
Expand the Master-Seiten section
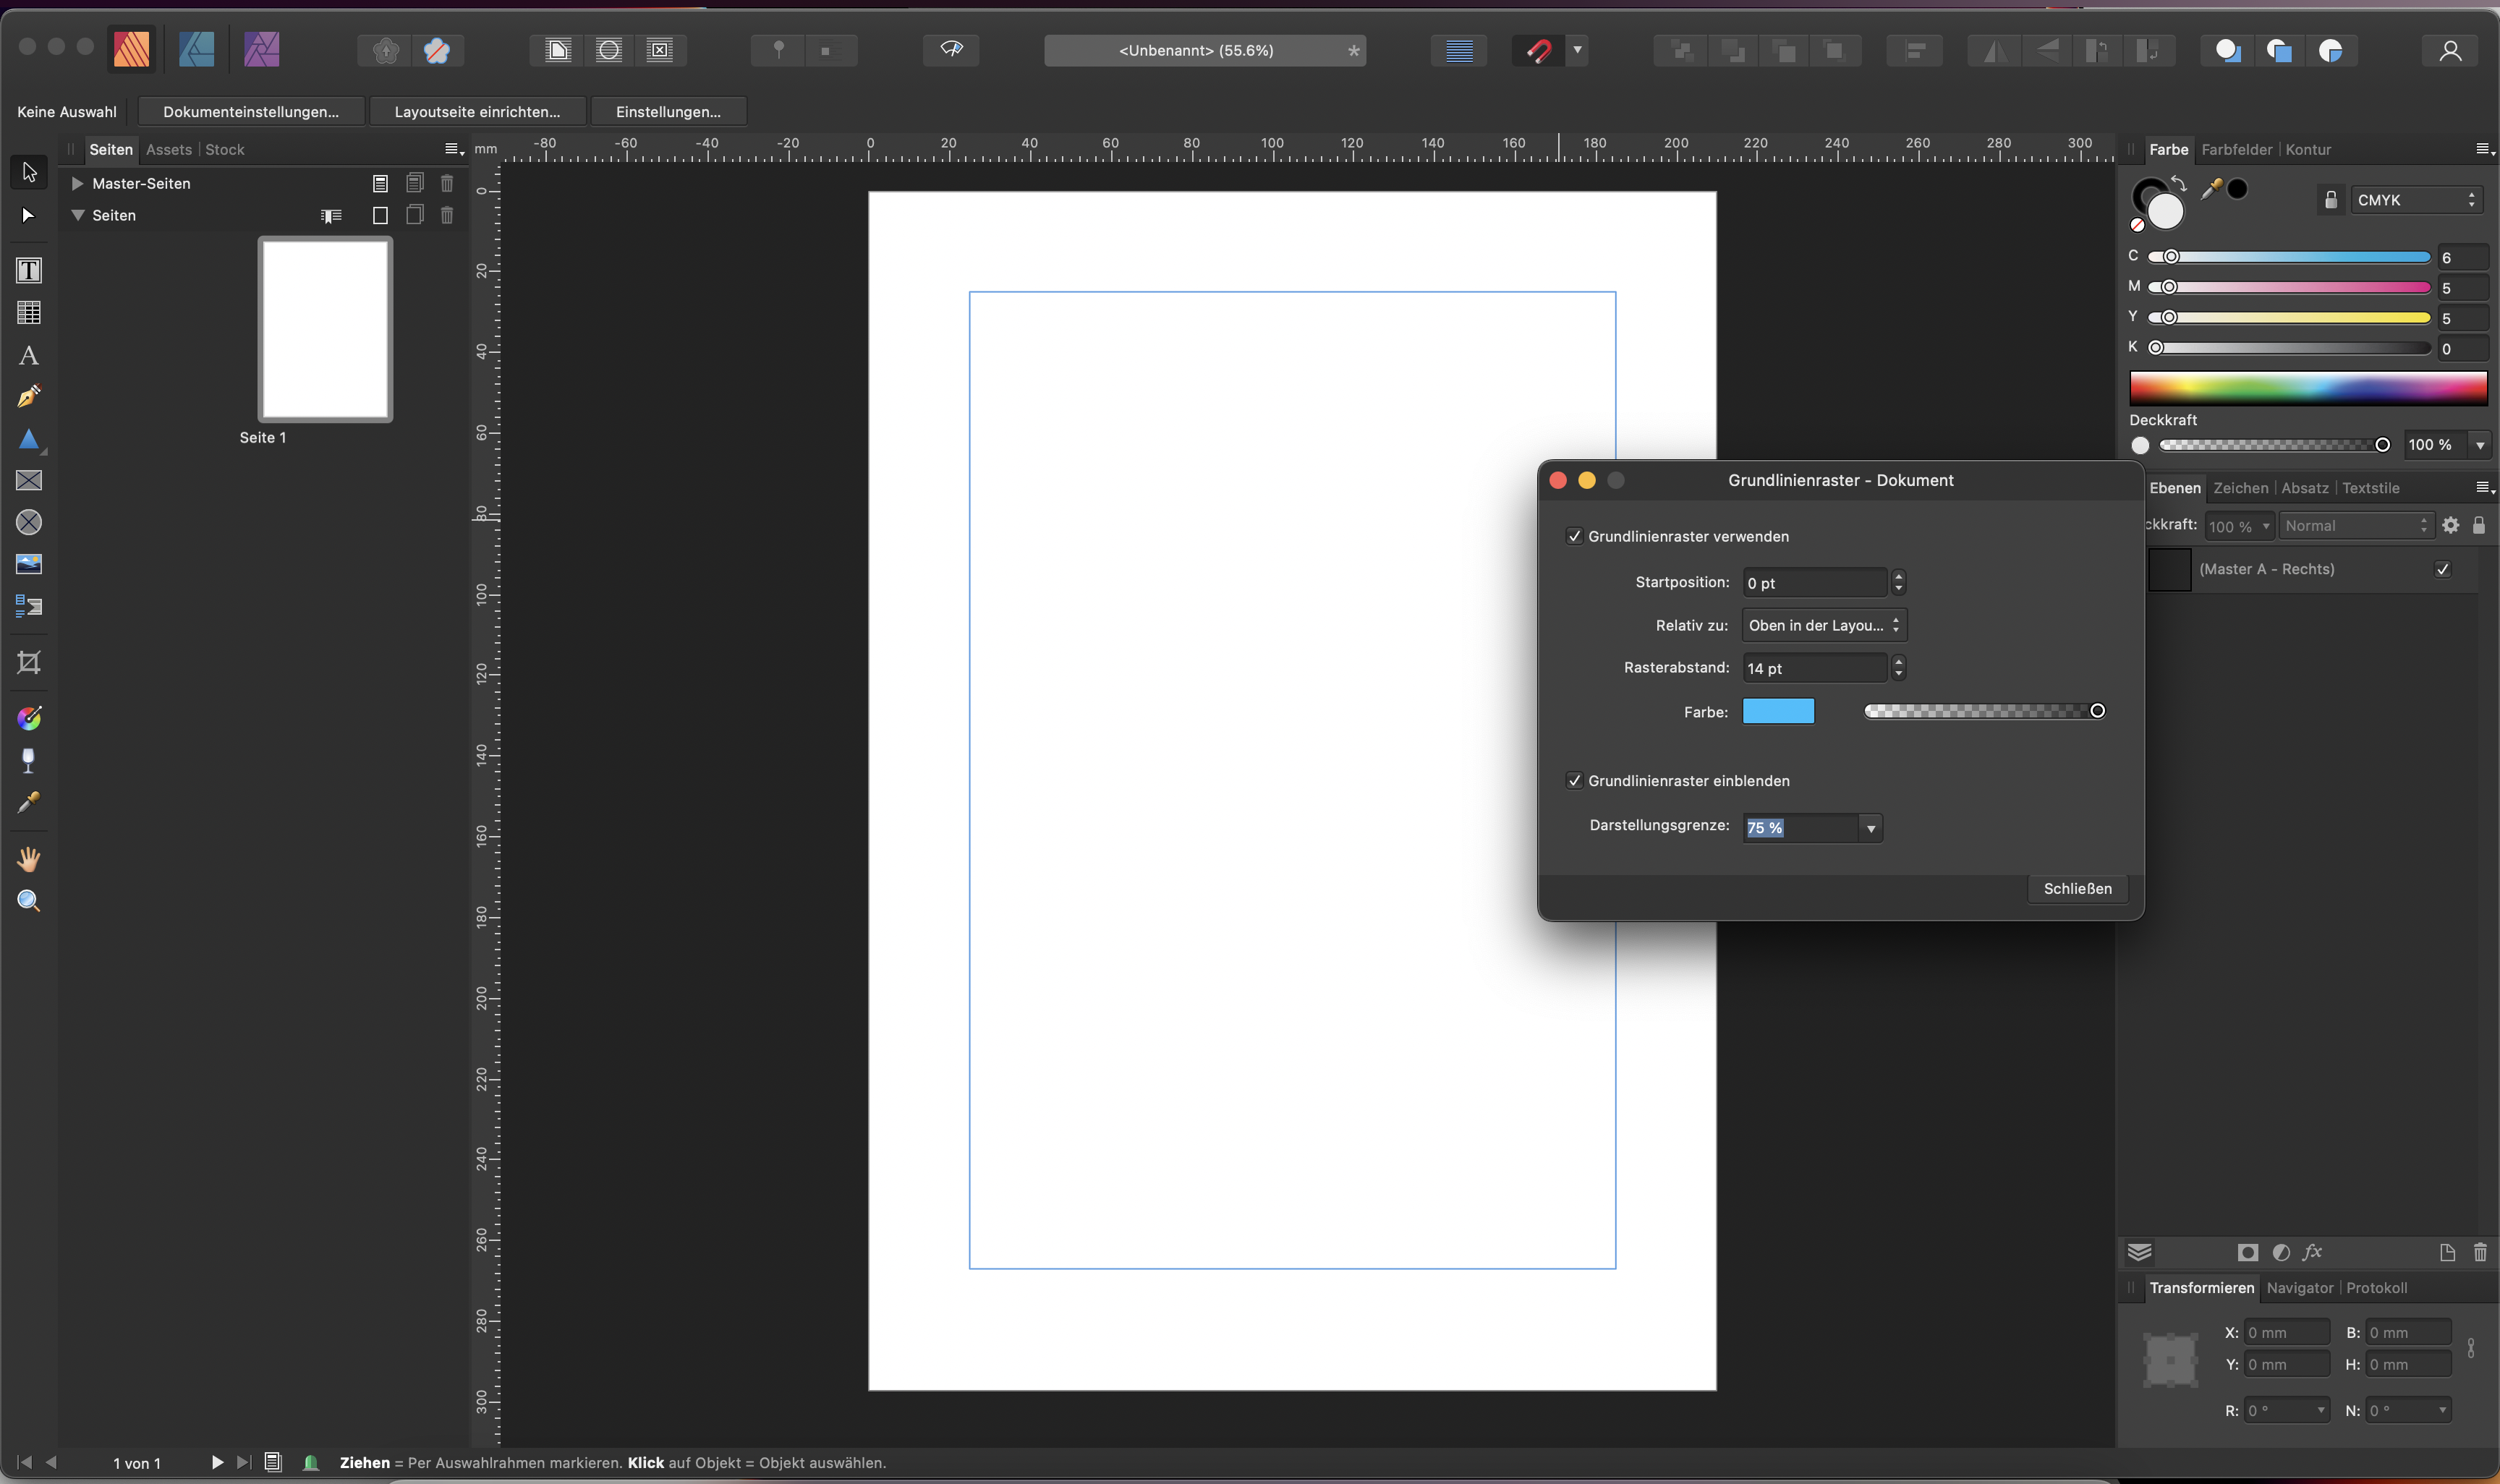coord(77,183)
